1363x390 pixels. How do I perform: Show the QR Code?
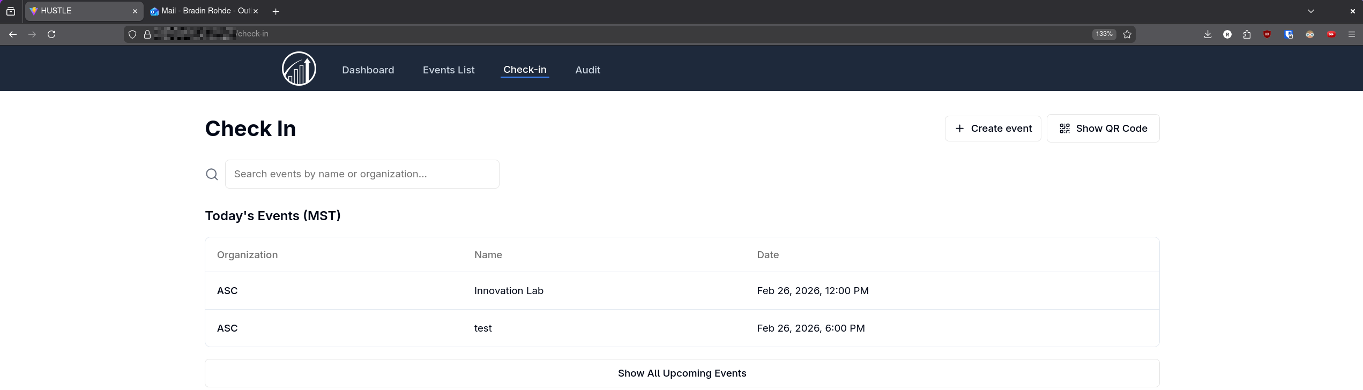tap(1103, 129)
